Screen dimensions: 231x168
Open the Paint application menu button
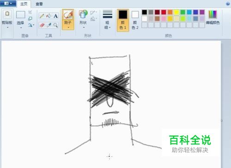coord(8,3)
